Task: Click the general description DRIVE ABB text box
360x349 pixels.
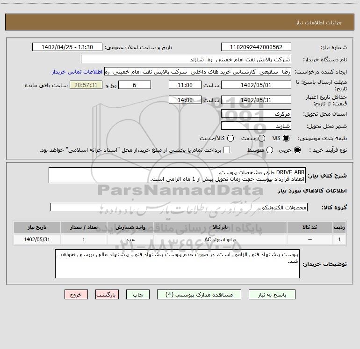Action: point(177,175)
